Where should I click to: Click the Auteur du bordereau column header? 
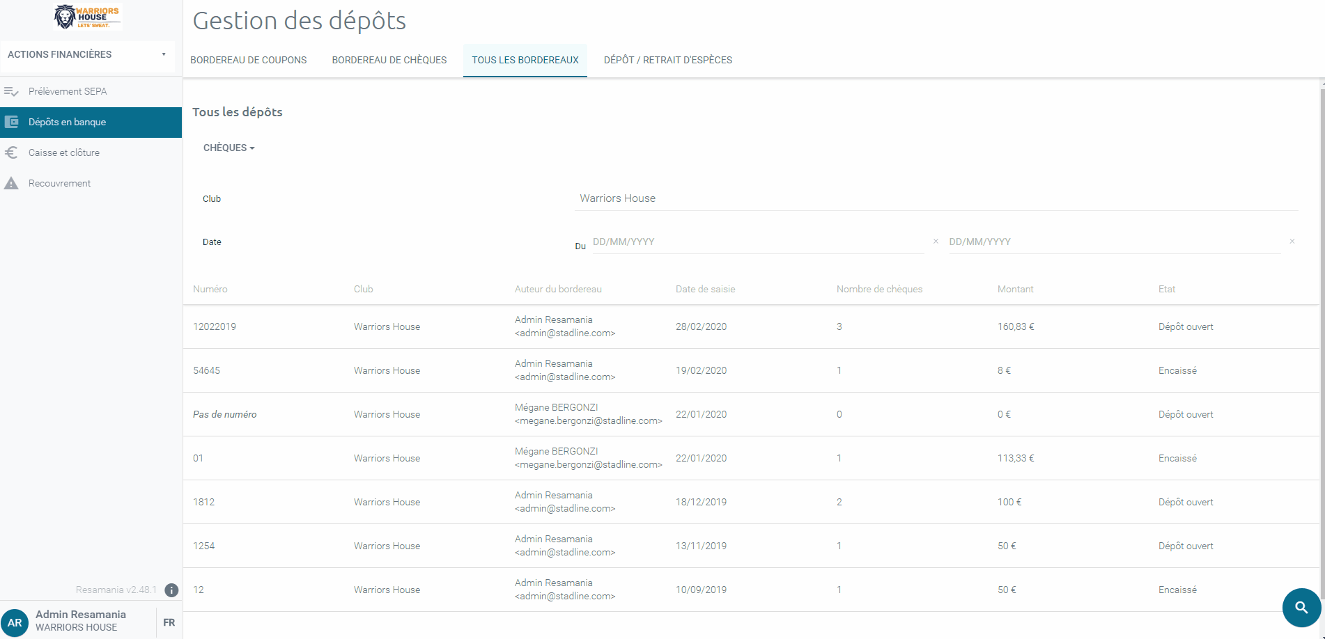[558, 289]
